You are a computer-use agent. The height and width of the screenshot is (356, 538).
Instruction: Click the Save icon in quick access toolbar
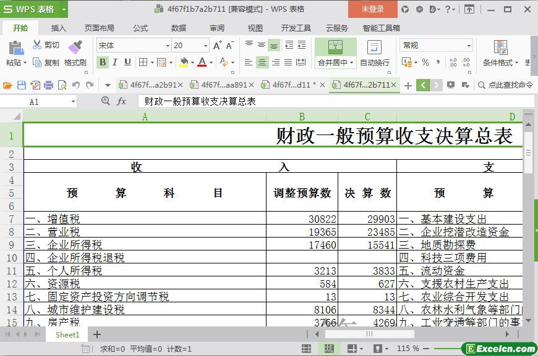click(22, 85)
